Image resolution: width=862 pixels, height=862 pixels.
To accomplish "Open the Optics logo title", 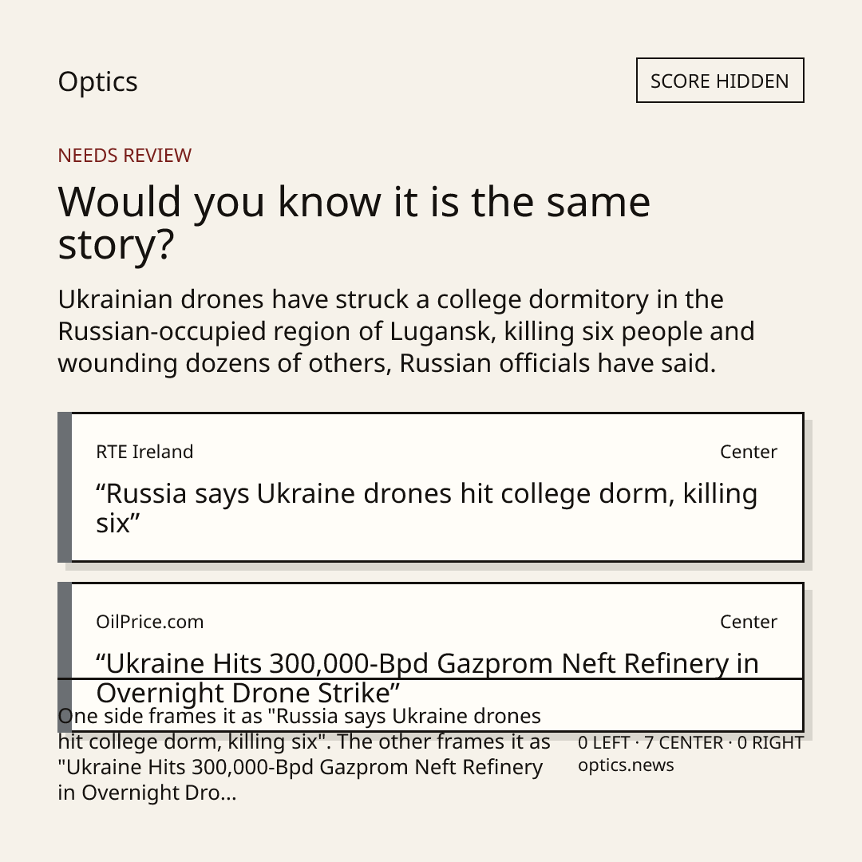I will pyautogui.click(x=98, y=82).
